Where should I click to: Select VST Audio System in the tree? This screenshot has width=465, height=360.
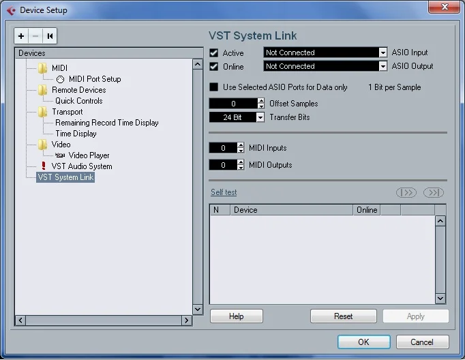coord(82,166)
